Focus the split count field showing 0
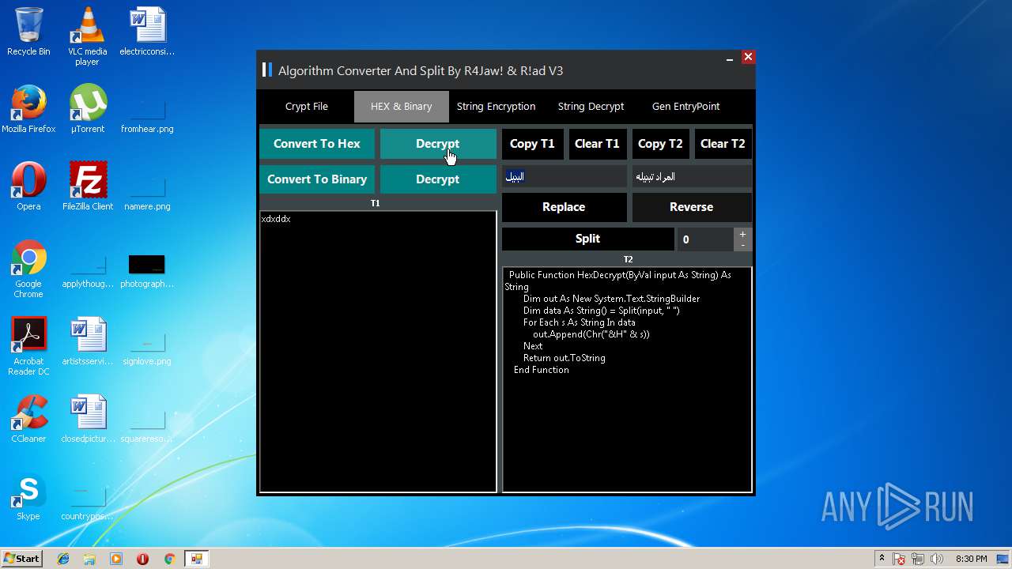 click(x=705, y=239)
